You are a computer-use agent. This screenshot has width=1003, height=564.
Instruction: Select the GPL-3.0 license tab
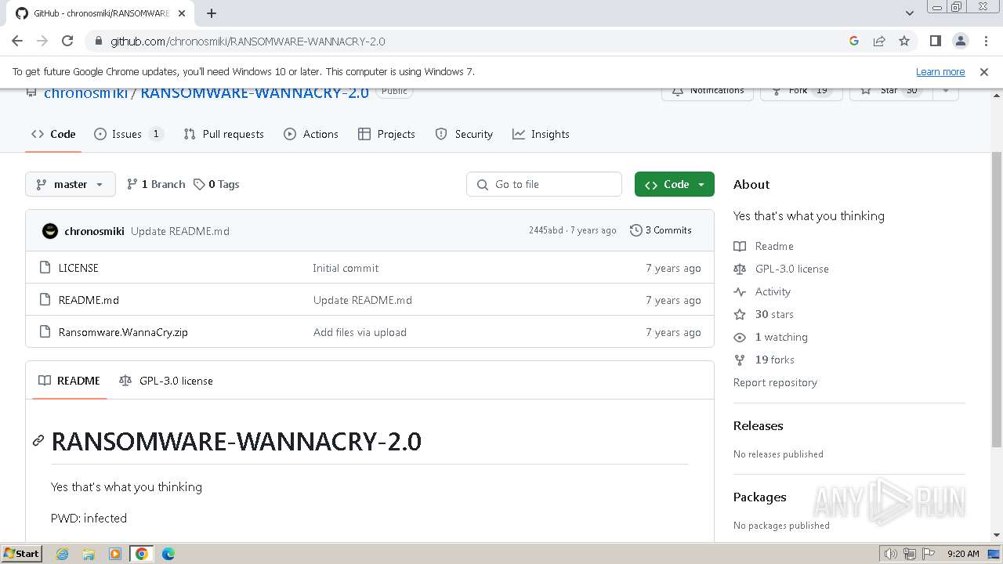pos(166,381)
